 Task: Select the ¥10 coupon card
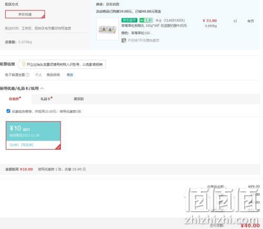tap(33, 136)
